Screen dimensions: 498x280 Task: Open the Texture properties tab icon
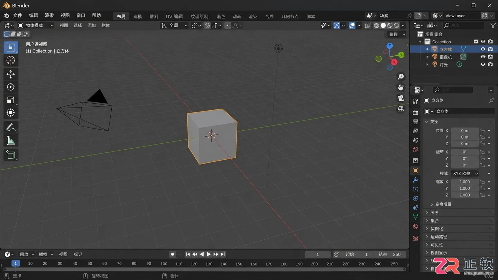(x=415, y=238)
